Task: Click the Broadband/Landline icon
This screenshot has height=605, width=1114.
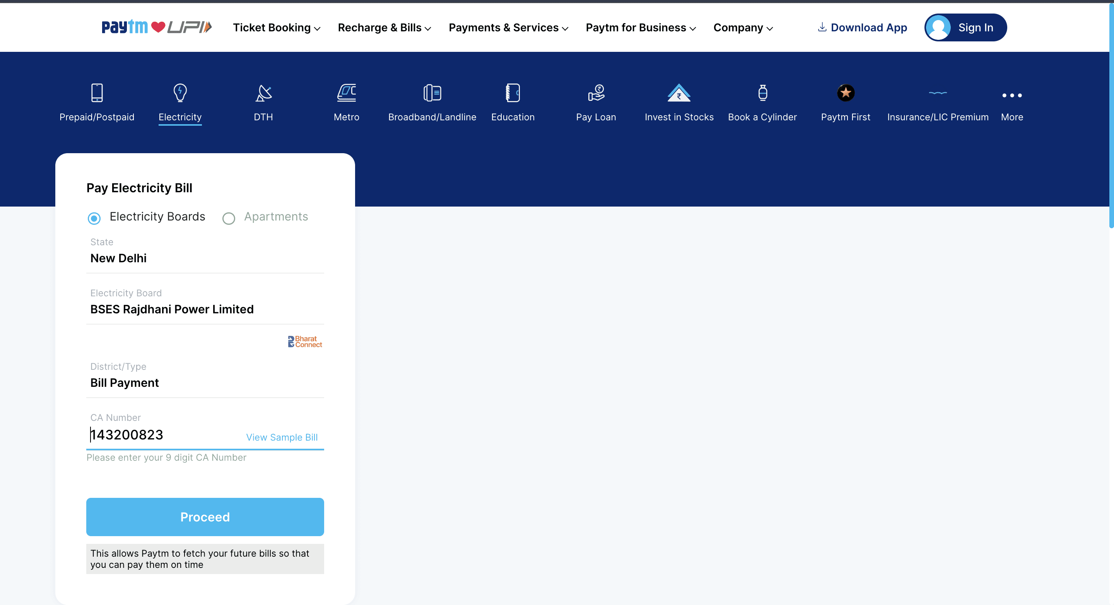Action: point(432,92)
